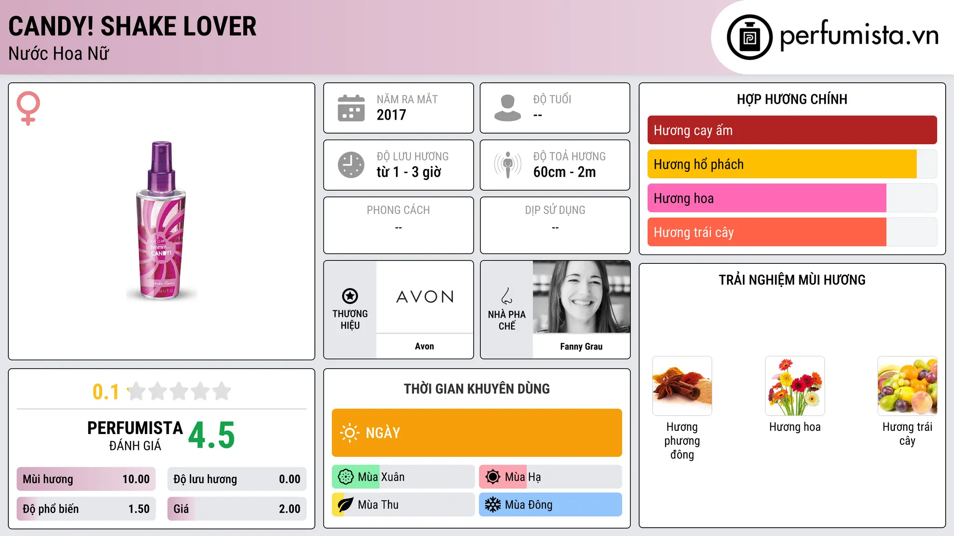
Task: Click the clock icon beside Độ lưu hương
Action: tap(351, 165)
